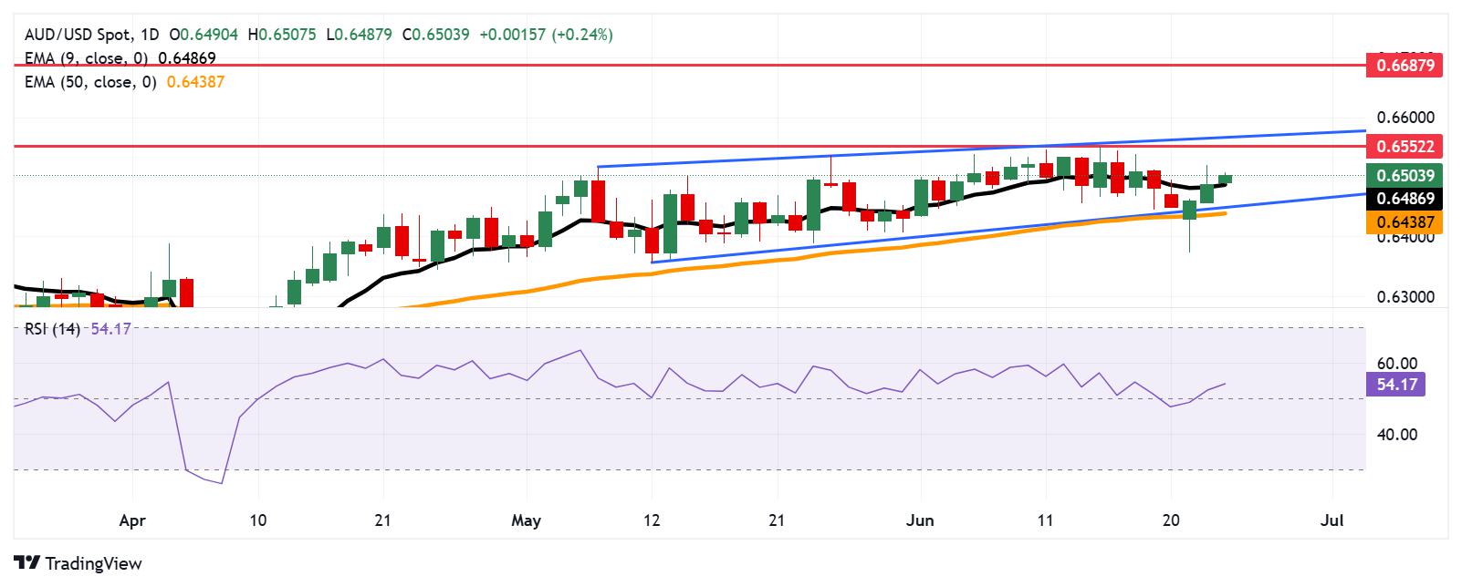Click the Jun date on time axis

[x=921, y=520]
